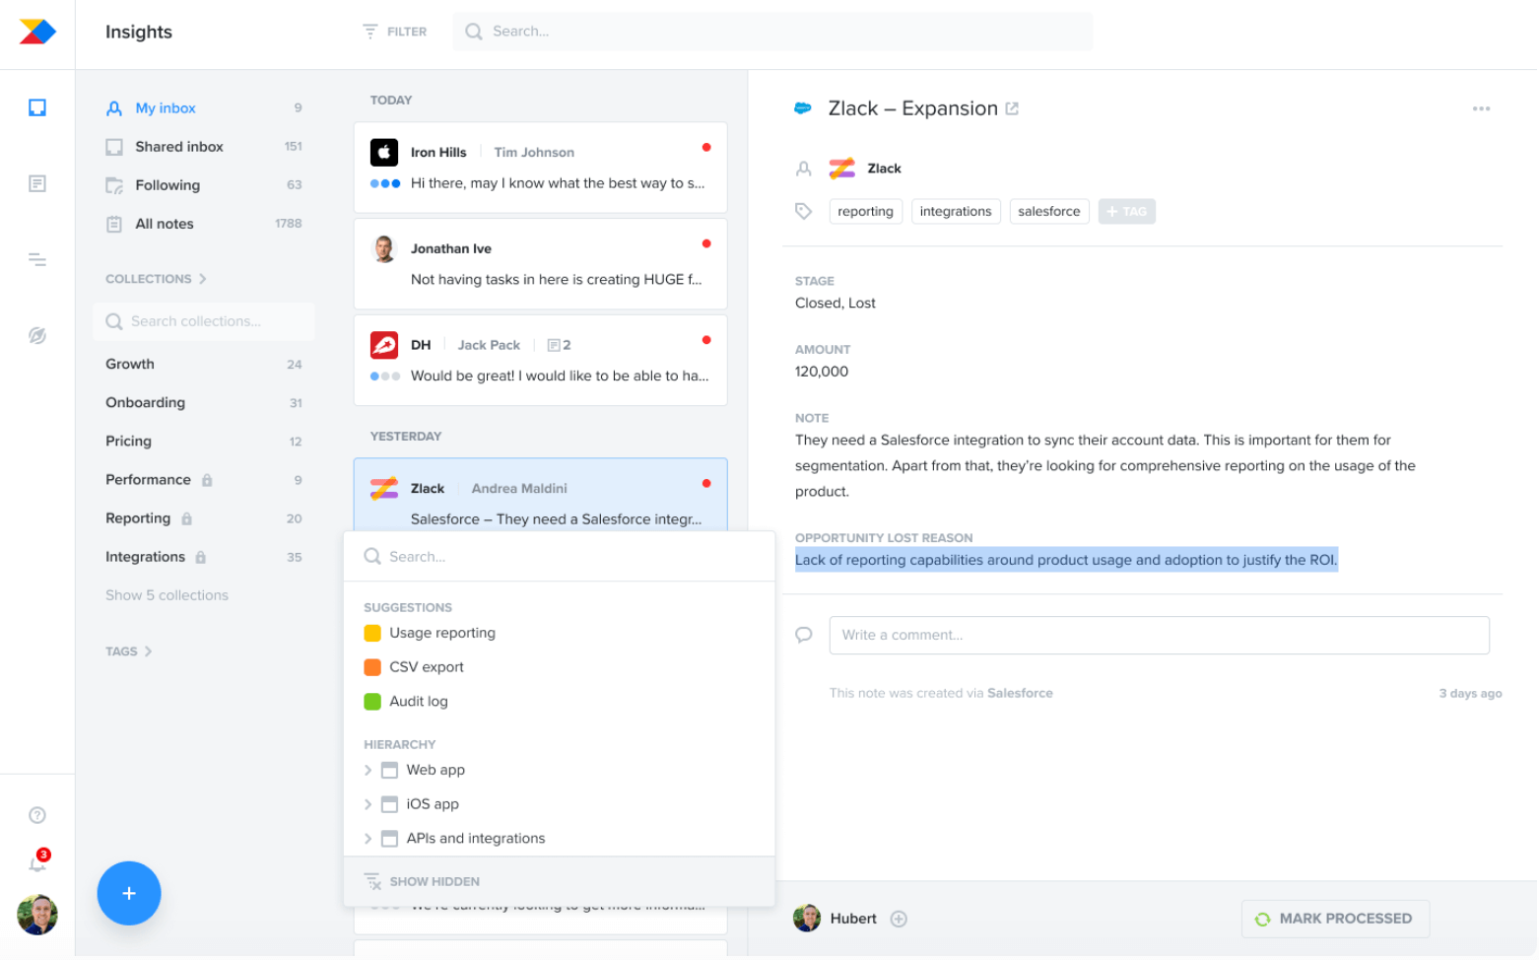The height and width of the screenshot is (960, 1539).
Task: Open the three-dot more options menu
Action: point(1481,108)
